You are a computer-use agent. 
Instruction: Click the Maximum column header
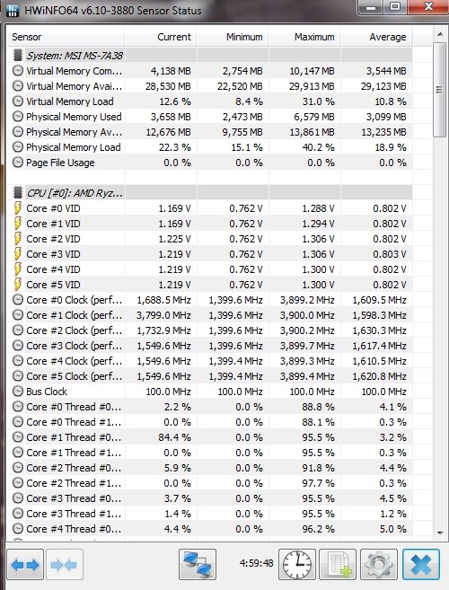pyautogui.click(x=304, y=37)
